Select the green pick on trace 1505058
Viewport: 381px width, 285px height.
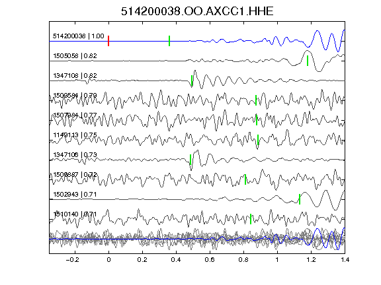[x=308, y=61]
